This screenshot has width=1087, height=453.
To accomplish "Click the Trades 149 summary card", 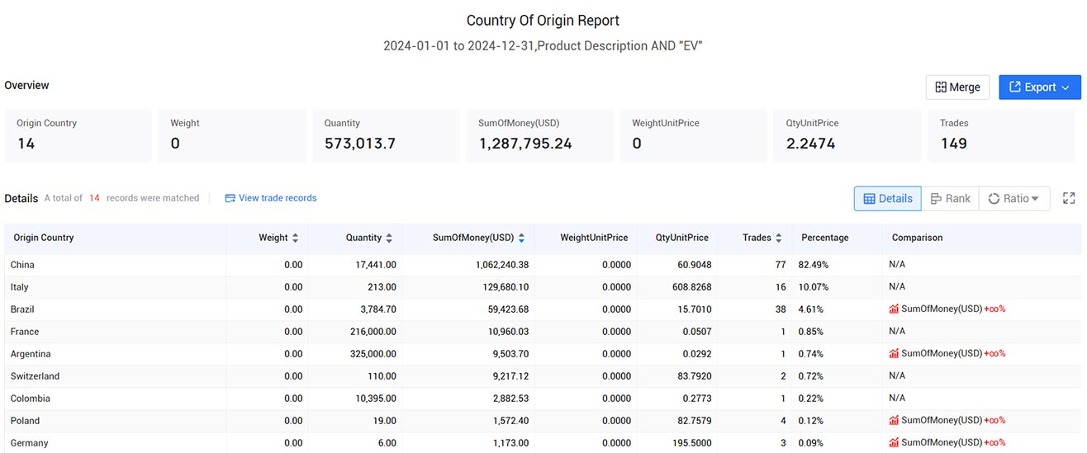I will (x=1001, y=135).
